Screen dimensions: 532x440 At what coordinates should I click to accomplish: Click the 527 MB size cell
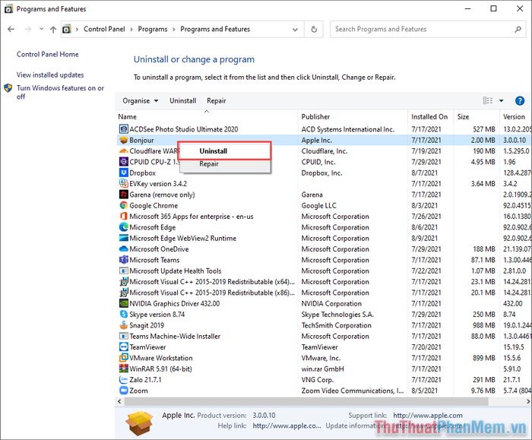click(484, 129)
